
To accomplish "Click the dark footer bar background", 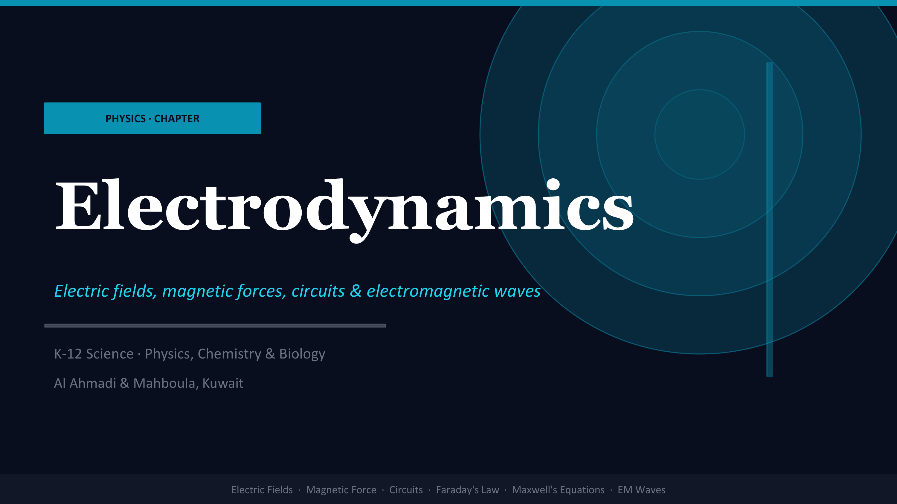I will click(104, 490).
